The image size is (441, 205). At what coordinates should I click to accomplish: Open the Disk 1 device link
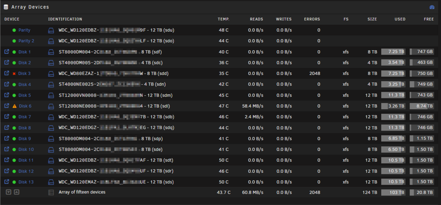pyautogui.click(x=24, y=52)
